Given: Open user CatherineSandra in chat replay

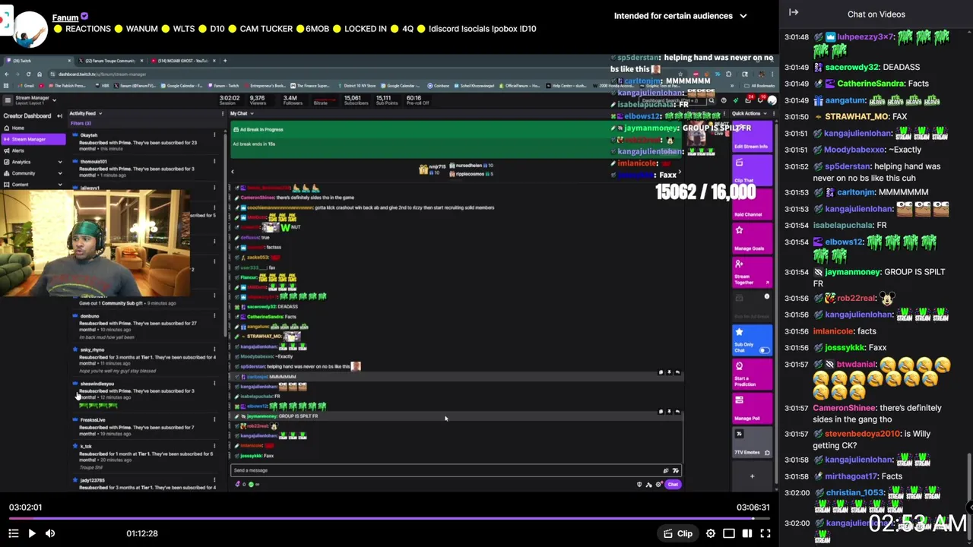Looking at the screenshot, I should pos(871,84).
